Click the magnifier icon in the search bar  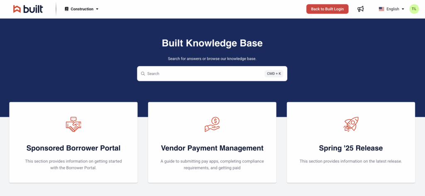click(x=143, y=74)
